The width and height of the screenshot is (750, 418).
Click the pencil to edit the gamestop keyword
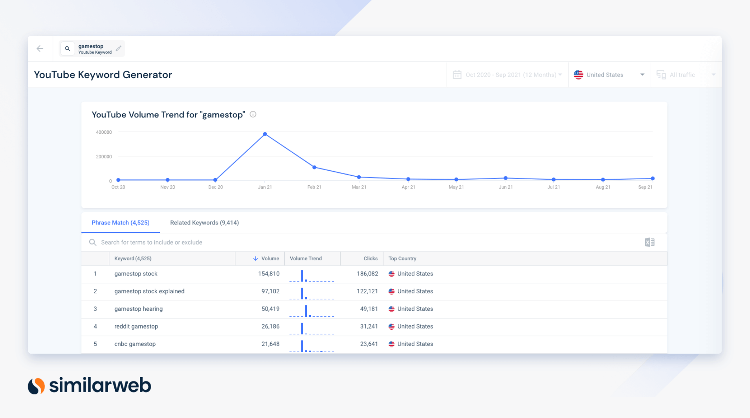[x=119, y=48]
